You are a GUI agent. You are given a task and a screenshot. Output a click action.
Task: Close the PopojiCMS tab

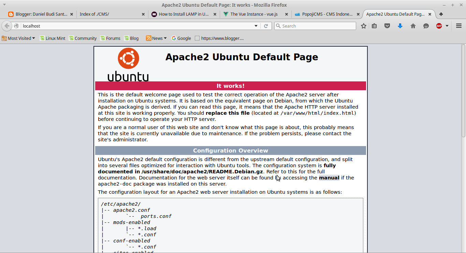358,14
